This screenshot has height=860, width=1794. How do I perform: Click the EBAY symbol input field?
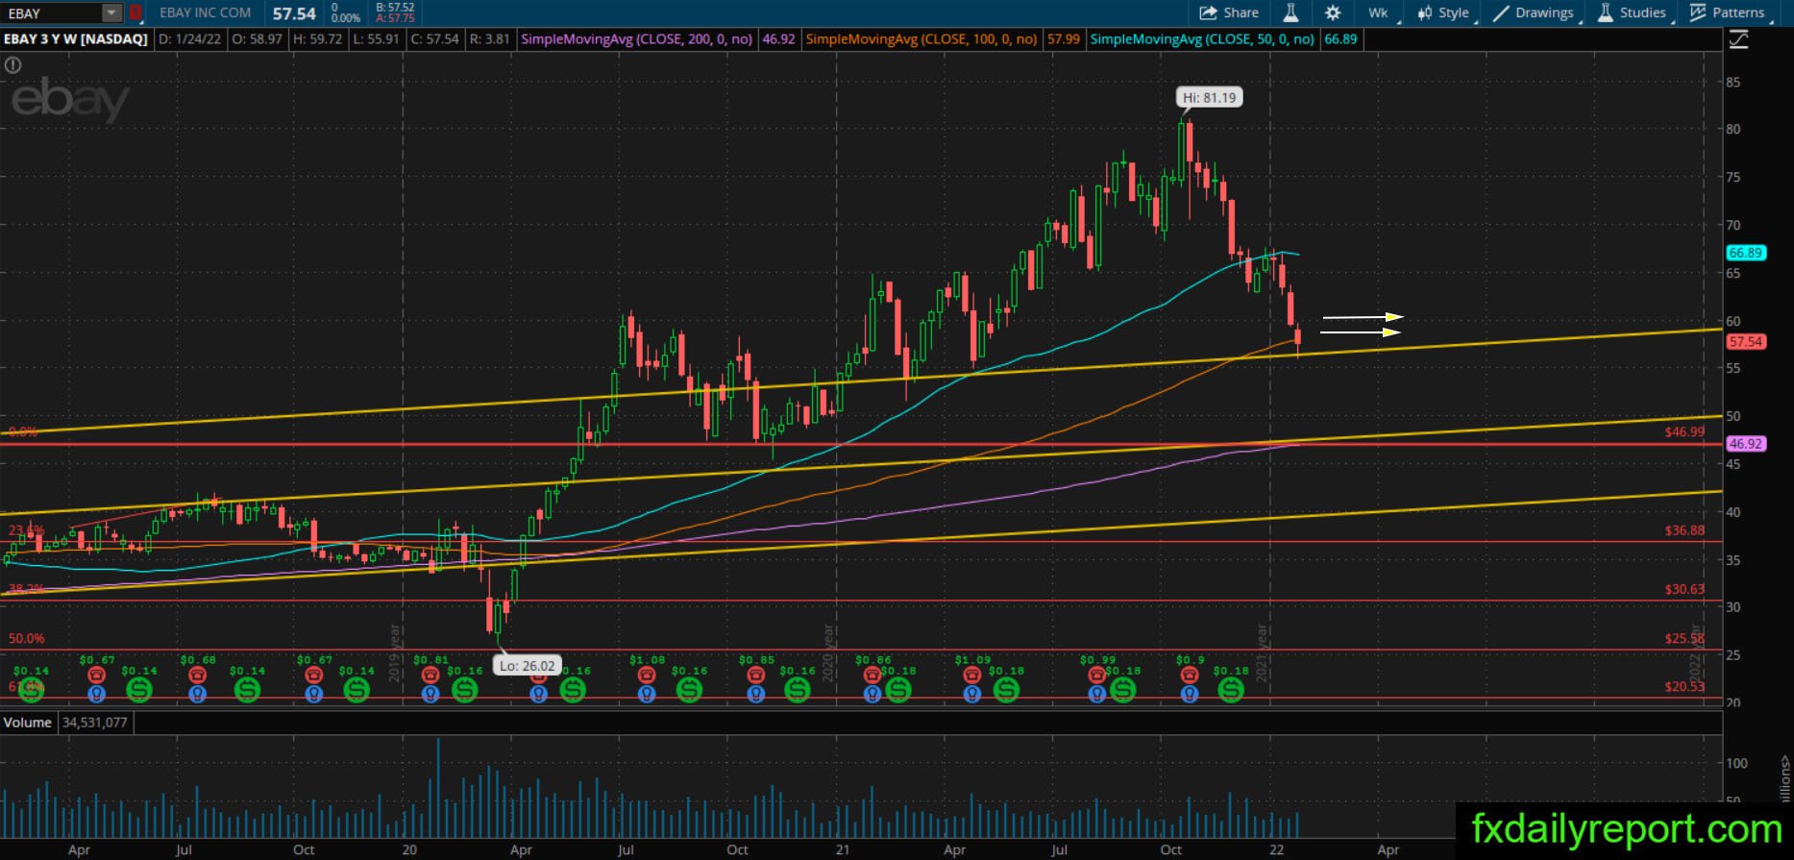click(53, 13)
